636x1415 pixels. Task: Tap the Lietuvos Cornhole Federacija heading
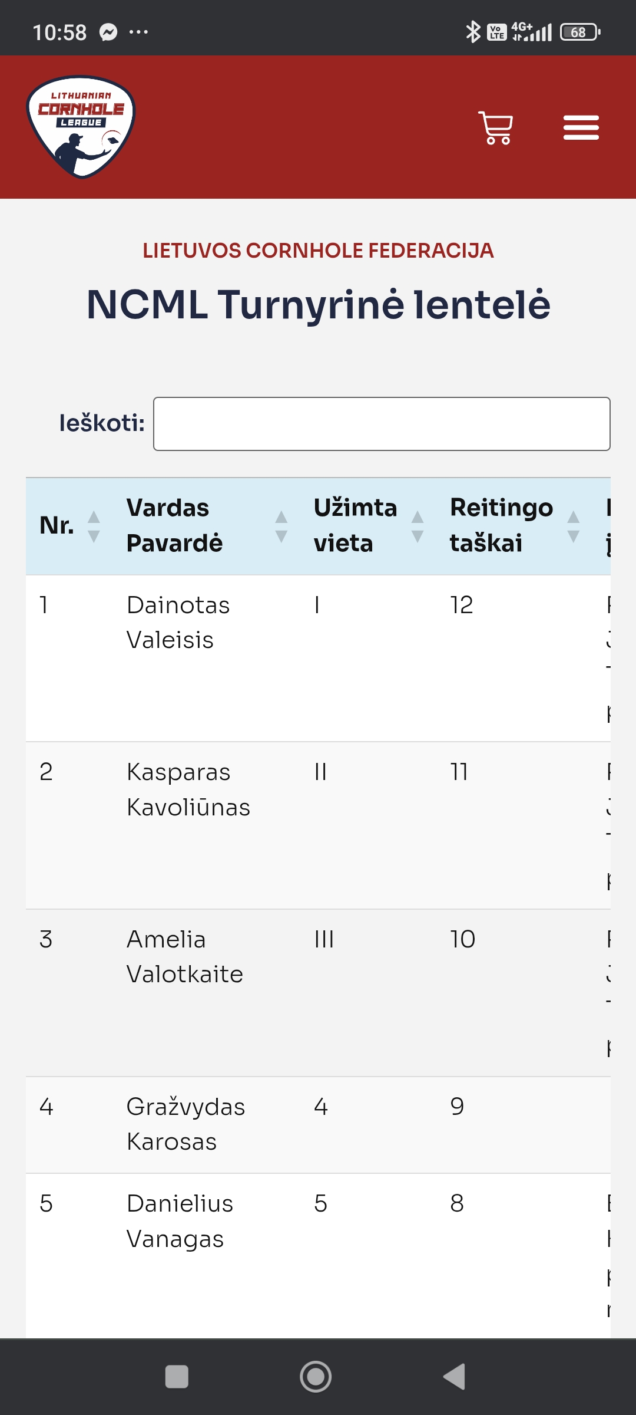point(318,251)
